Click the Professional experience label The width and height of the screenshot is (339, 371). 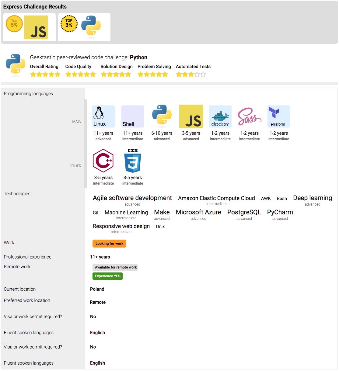click(x=28, y=257)
